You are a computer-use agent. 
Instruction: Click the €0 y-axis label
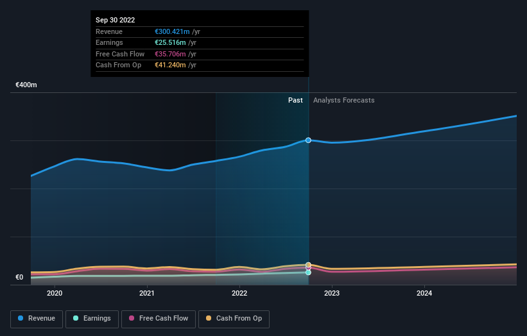(19, 277)
